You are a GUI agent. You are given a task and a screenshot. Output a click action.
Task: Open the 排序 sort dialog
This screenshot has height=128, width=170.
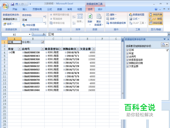point(80,18)
